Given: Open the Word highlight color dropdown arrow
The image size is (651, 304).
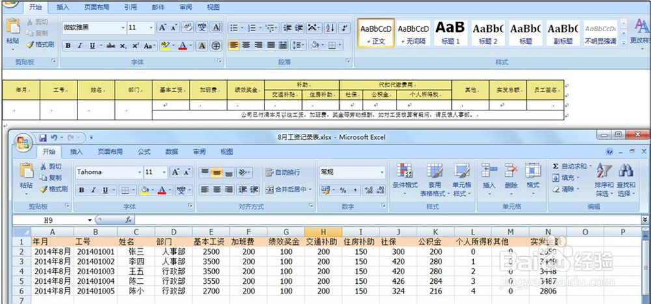Looking at the screenshot, I should pyautogui.click(x=173, y=45).
